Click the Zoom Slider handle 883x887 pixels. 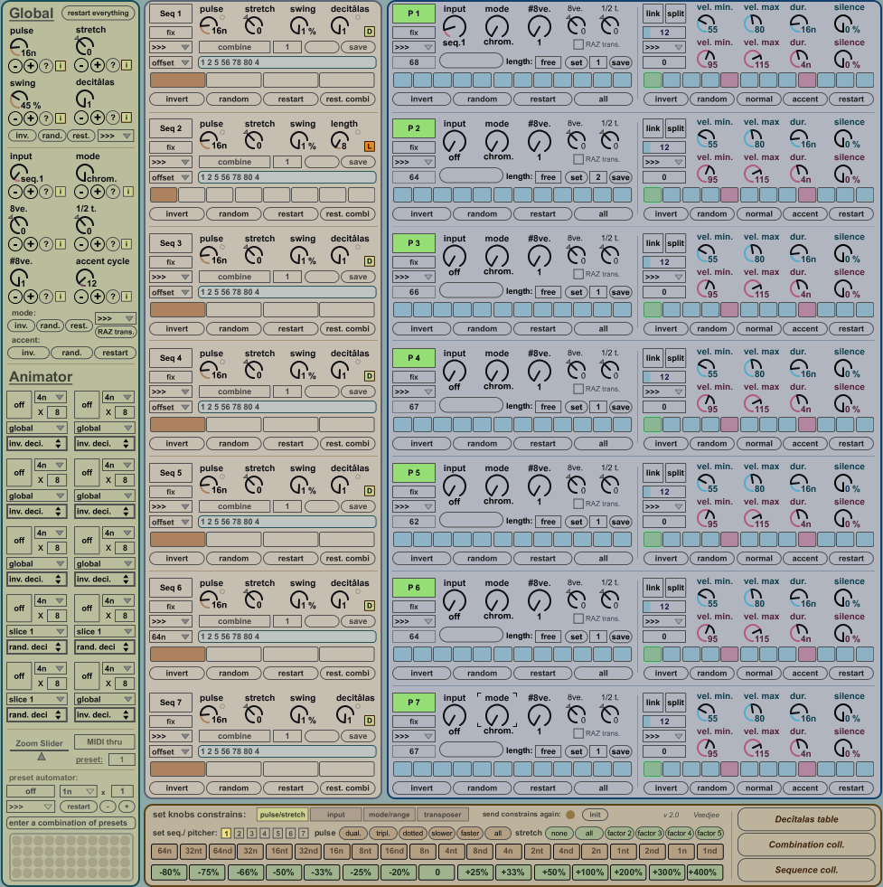(42, 756)
